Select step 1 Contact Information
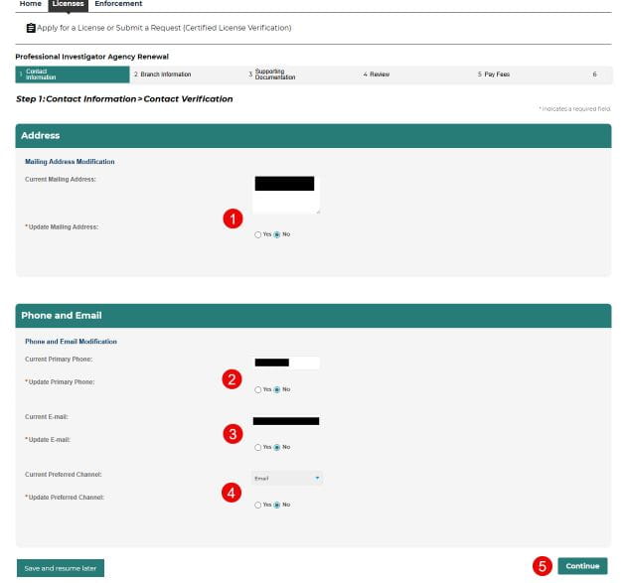 point(73,74)
